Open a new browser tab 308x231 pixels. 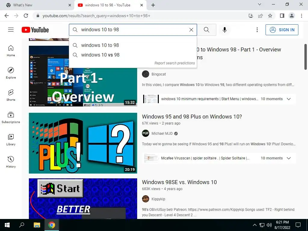[x=153, y=5]
